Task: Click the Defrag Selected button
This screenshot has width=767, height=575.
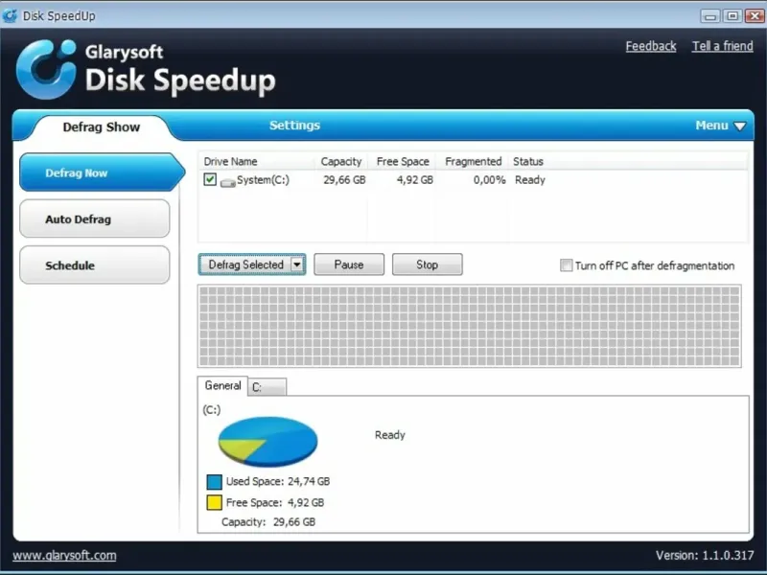Action: pyautogui.click(x=246, y=264)
